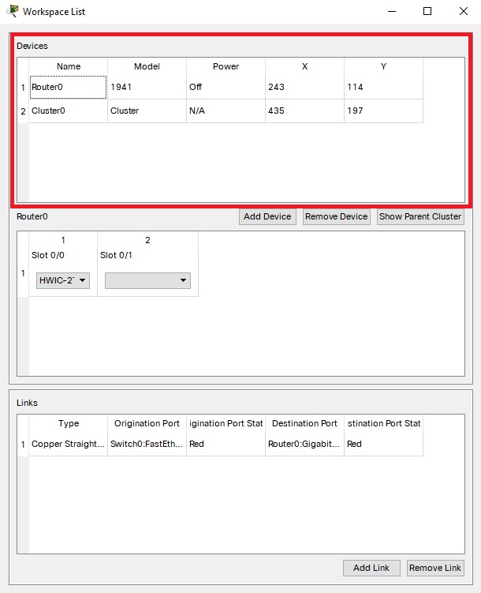
Task: Click the Model column header in Devices
Action: [x=147, y=66]
